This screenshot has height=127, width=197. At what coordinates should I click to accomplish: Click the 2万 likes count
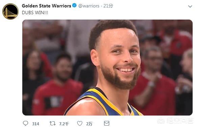[89, 124]
